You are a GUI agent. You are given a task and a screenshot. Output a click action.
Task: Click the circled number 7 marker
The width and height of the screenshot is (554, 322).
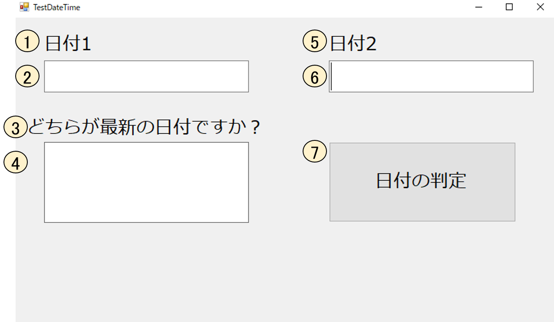[314, 152]
